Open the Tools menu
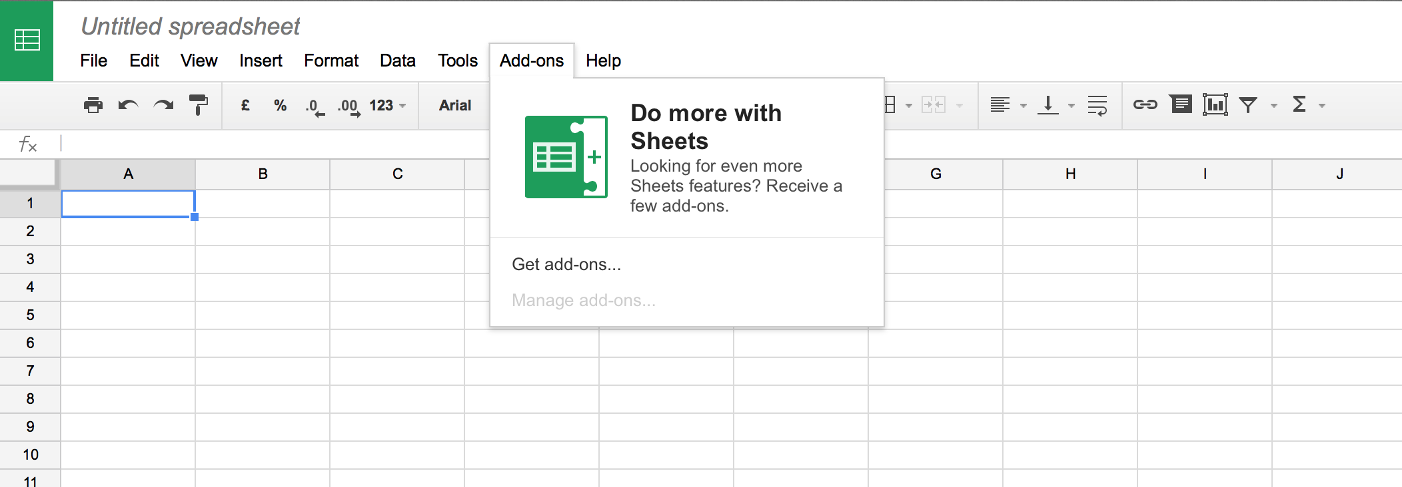 [x=458, y=61]
